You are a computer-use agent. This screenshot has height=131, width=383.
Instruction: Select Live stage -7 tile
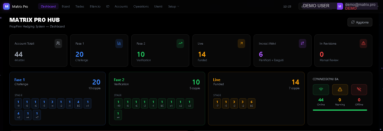pyautogui.click(x=217, y=104)
